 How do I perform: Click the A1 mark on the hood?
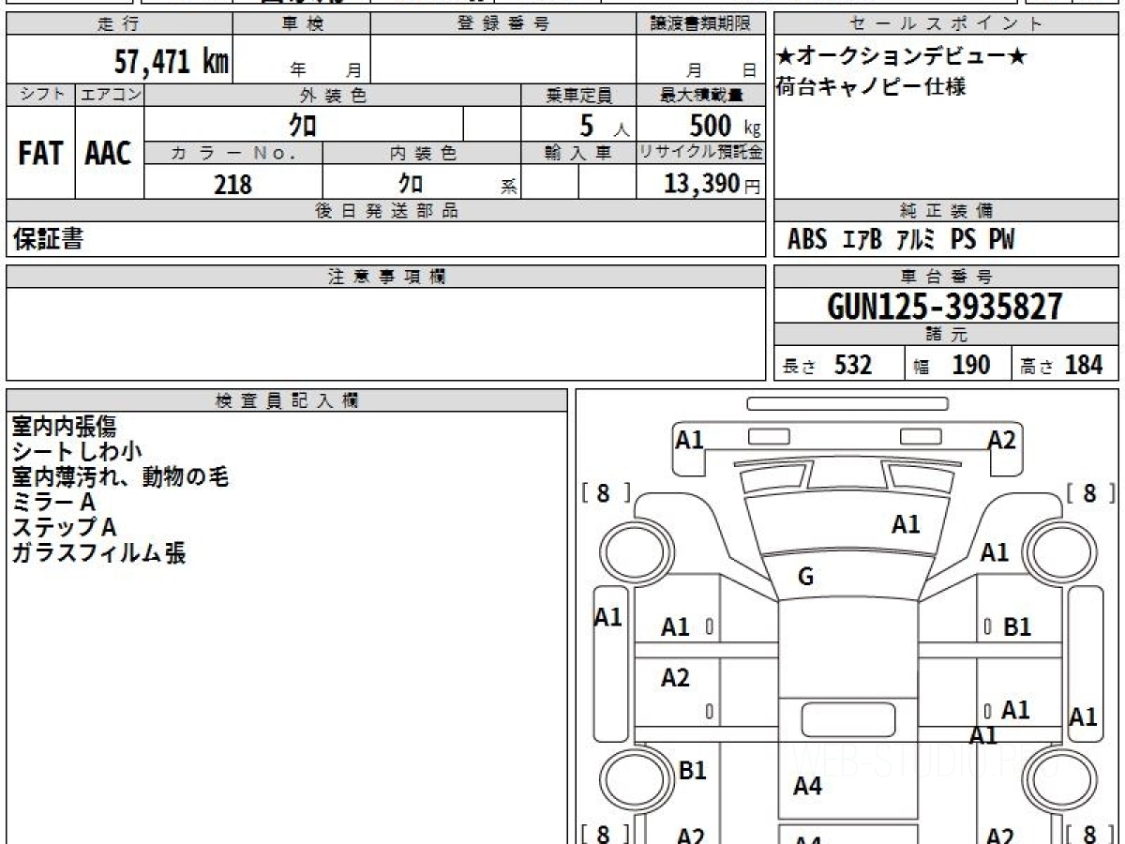pos(906,525)
